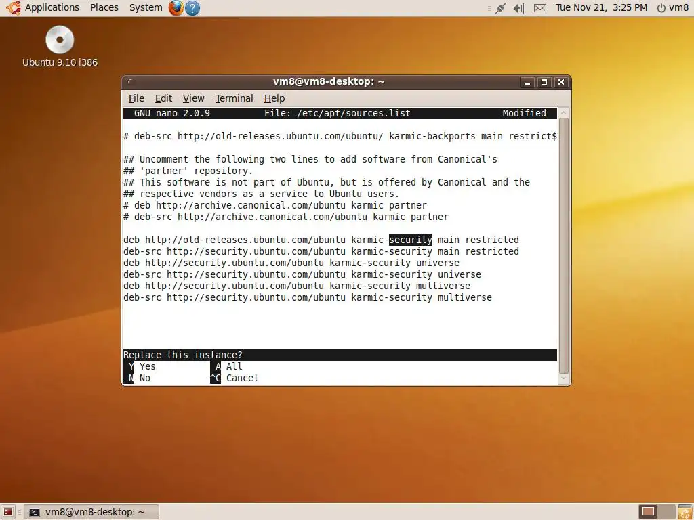Click the 'deb-src ... karmic-security universe' line
The image size is (694, 520).
[x=302, y=274]
